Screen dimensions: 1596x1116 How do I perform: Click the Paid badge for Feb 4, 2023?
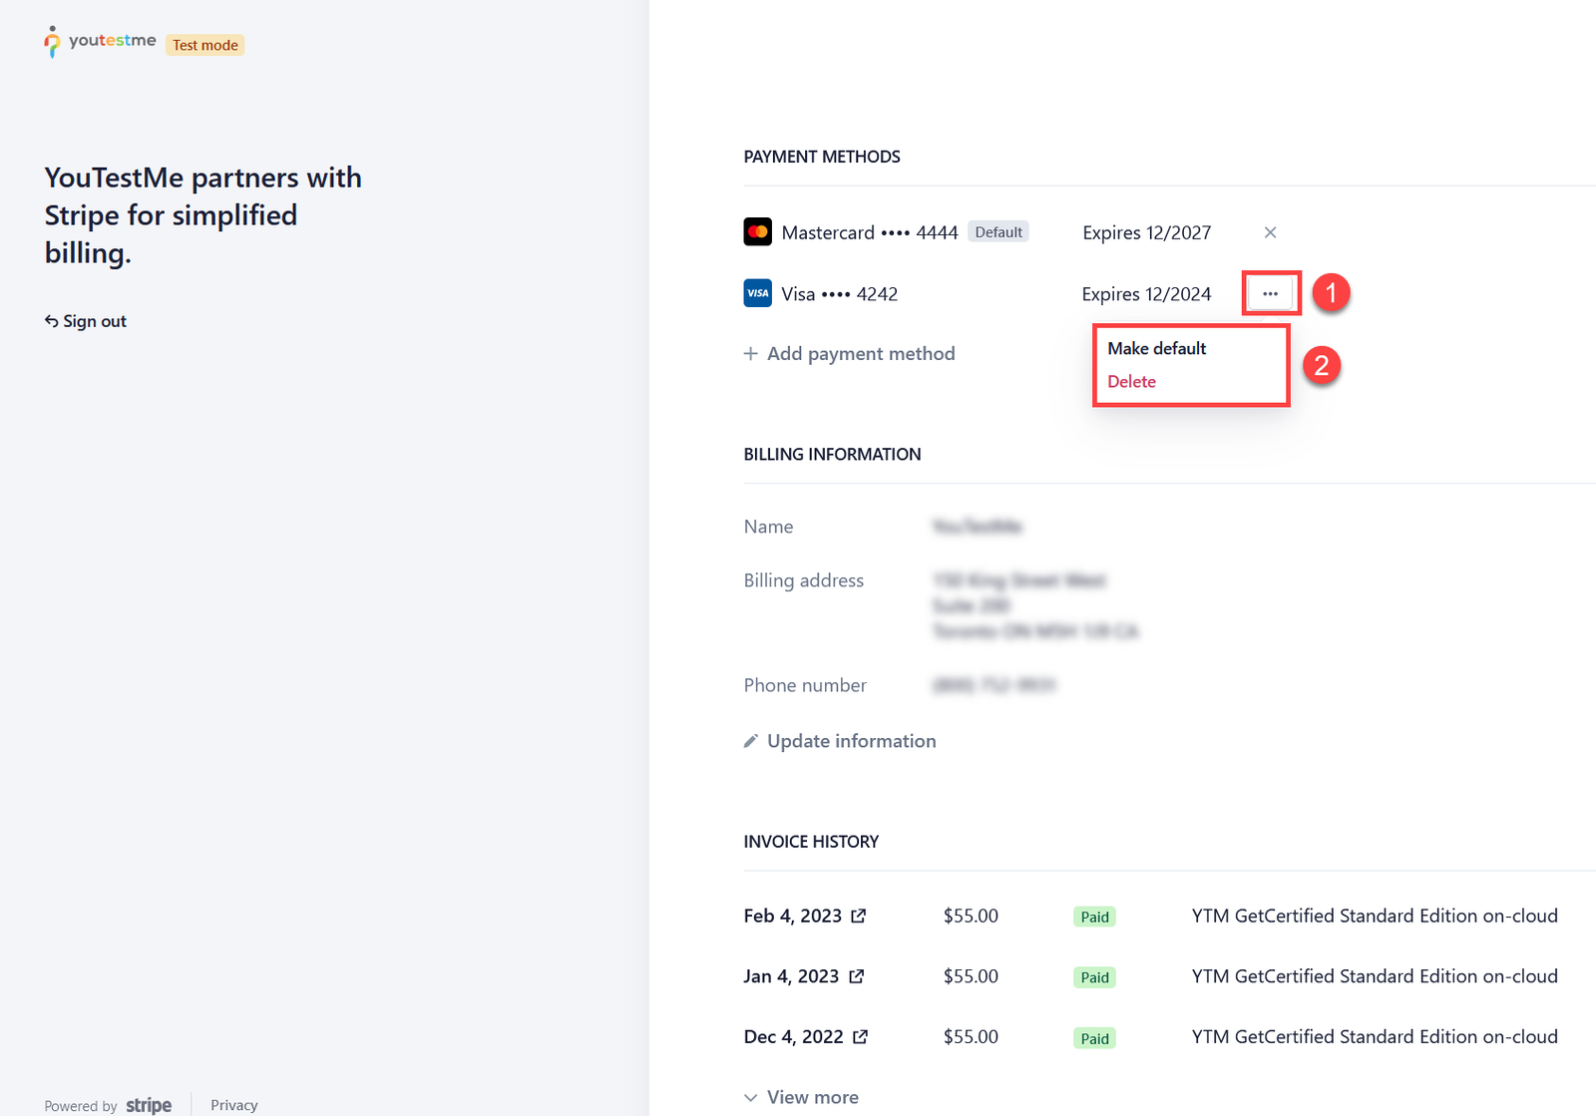point(1094,917)
